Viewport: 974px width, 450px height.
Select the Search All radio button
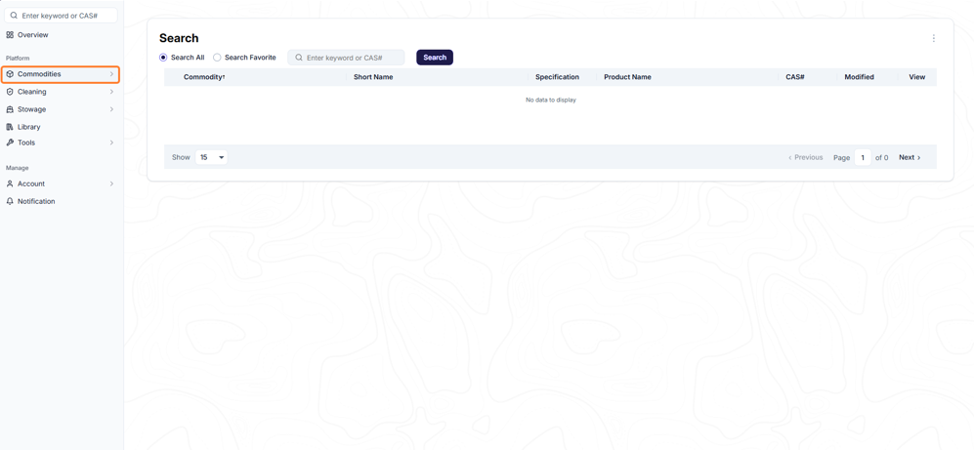(163, 57)
